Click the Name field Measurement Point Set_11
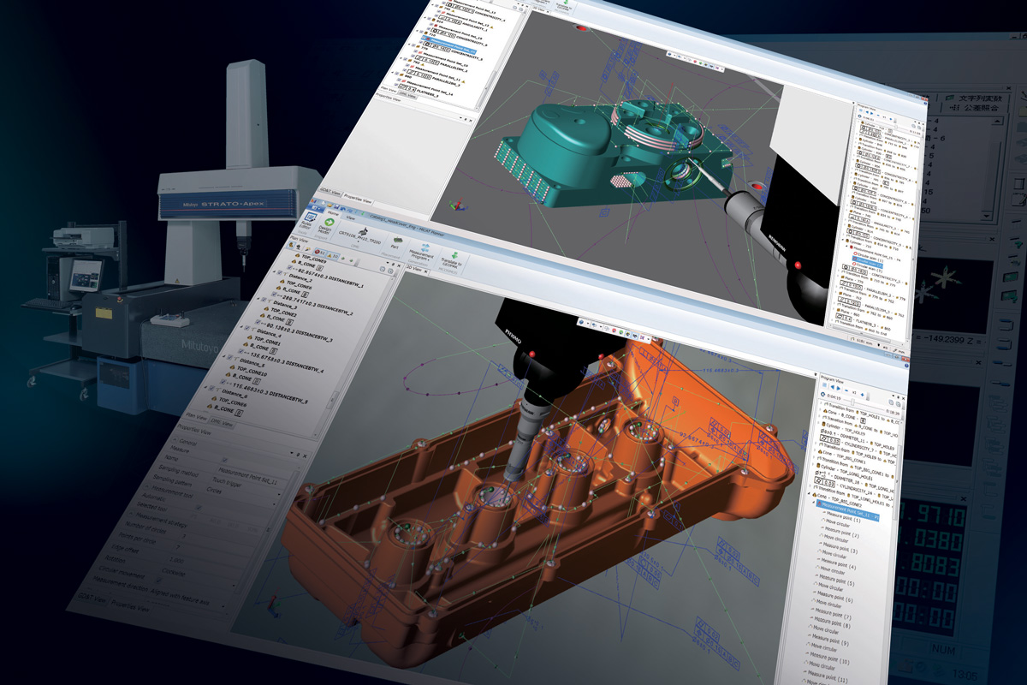Image resolution: width=1027 pixels, height=685 pixels. [248, 475]
